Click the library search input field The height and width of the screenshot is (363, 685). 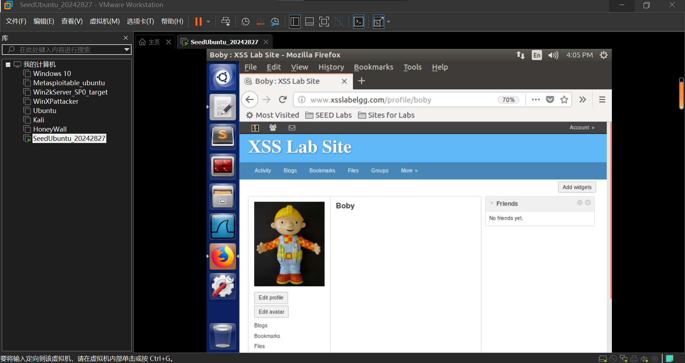point(66,50)
